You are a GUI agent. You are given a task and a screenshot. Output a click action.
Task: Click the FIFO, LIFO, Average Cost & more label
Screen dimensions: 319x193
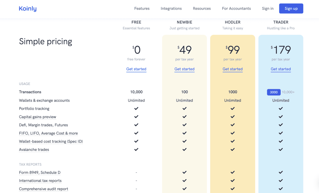(x=48, y=133)
